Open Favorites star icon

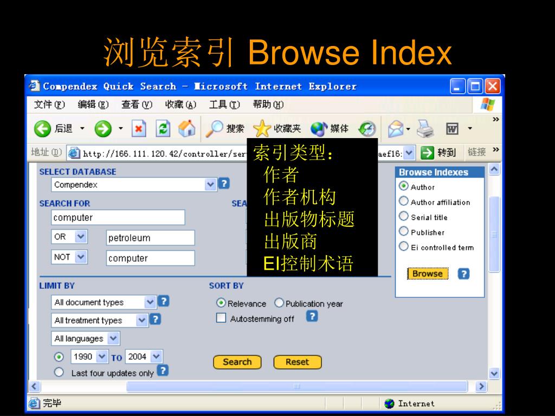pos(262,128)
